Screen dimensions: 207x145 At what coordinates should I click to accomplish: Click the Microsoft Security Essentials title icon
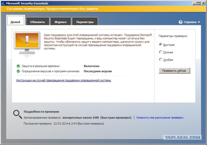pyautogui.click(x=3, y=3)
